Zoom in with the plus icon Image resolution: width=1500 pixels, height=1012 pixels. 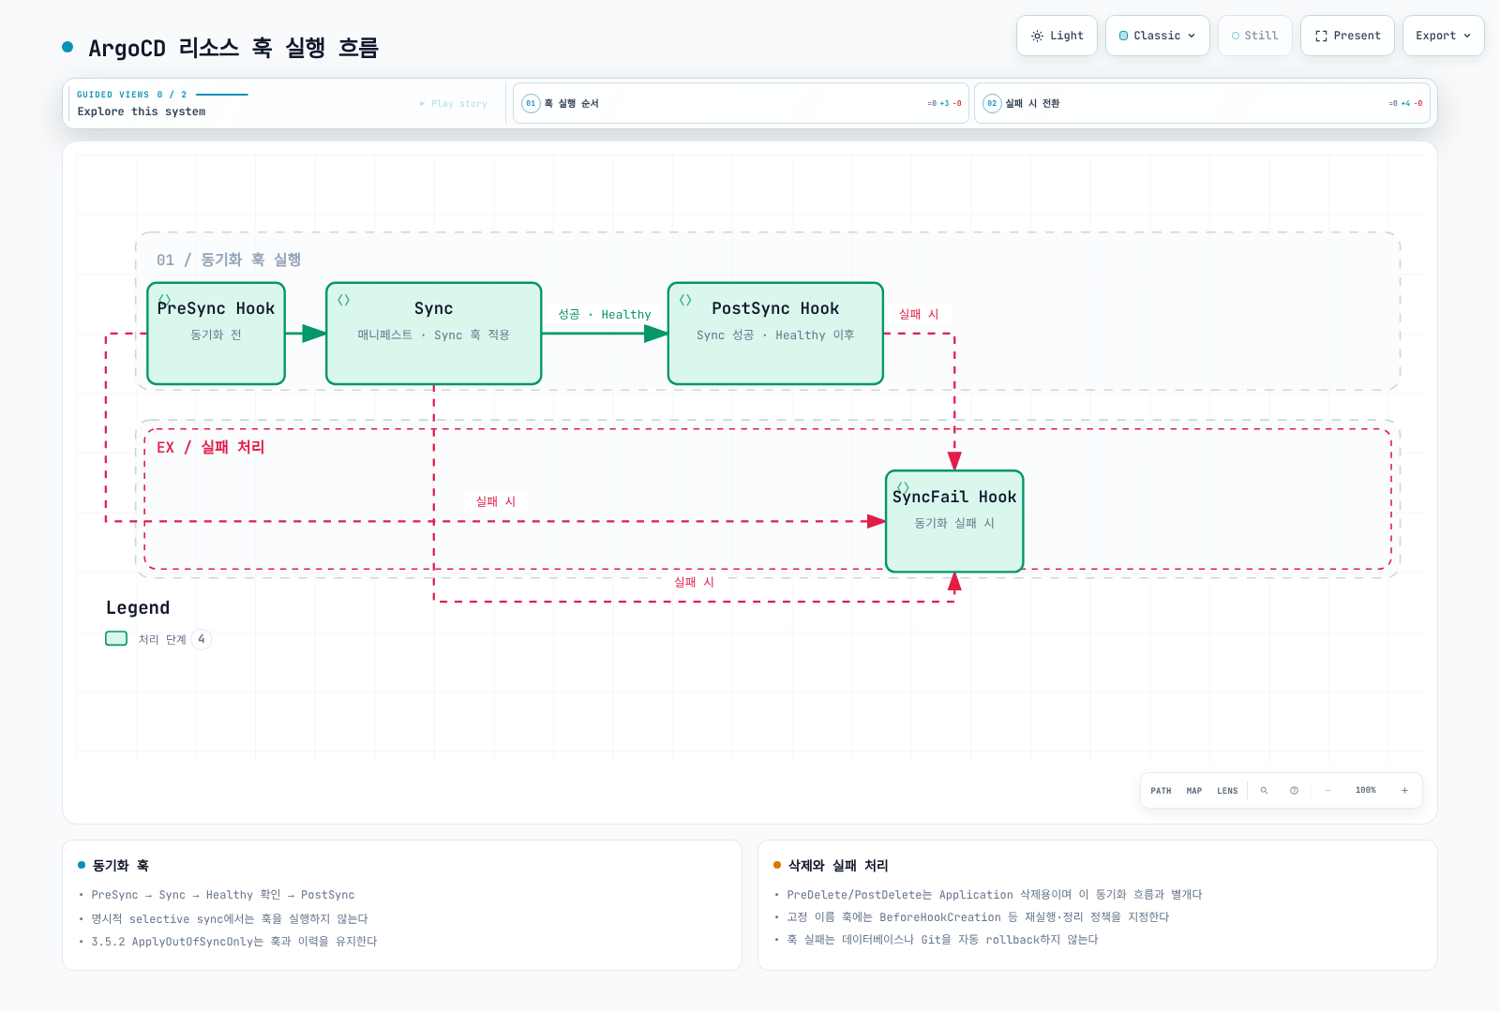[1404, 791]
